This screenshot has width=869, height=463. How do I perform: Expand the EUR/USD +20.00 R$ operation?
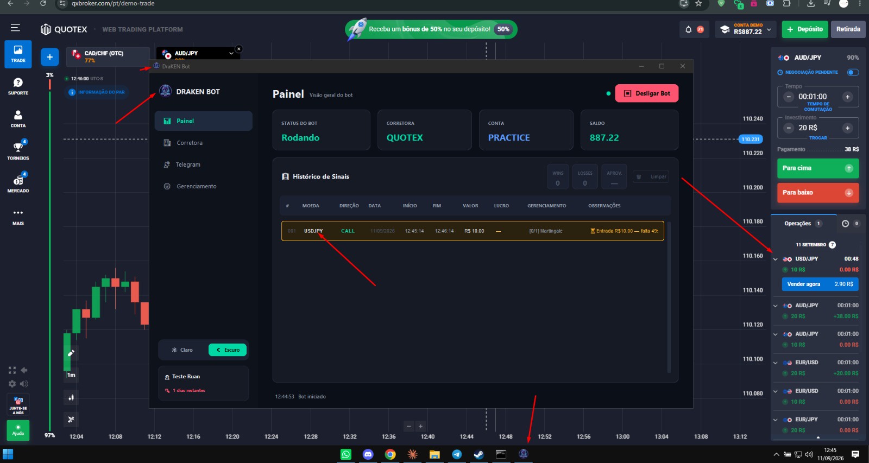[776, 363]
